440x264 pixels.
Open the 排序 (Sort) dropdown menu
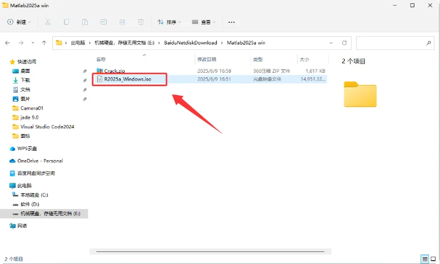pos(169,22)
